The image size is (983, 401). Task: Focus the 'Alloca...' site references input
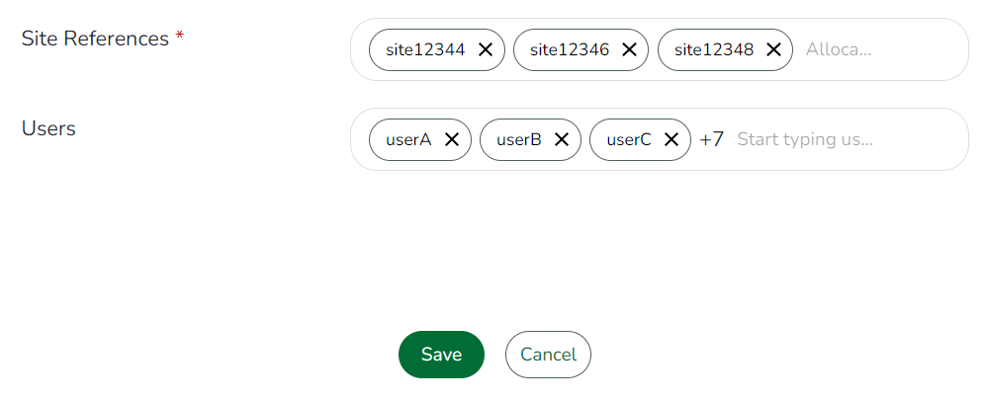(870, 49)
